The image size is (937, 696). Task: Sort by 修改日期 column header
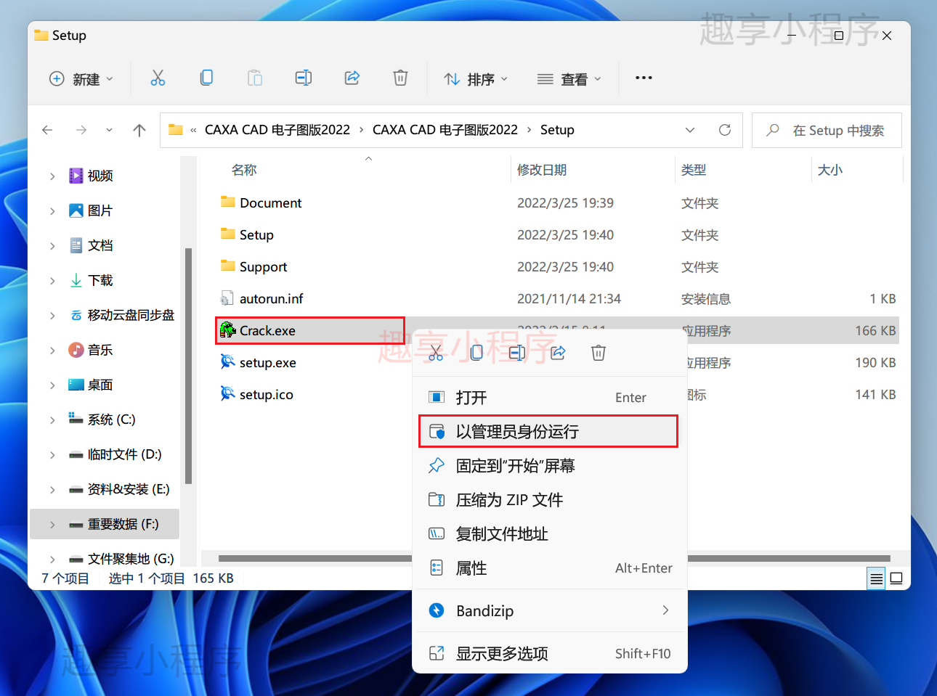(542, 170)
